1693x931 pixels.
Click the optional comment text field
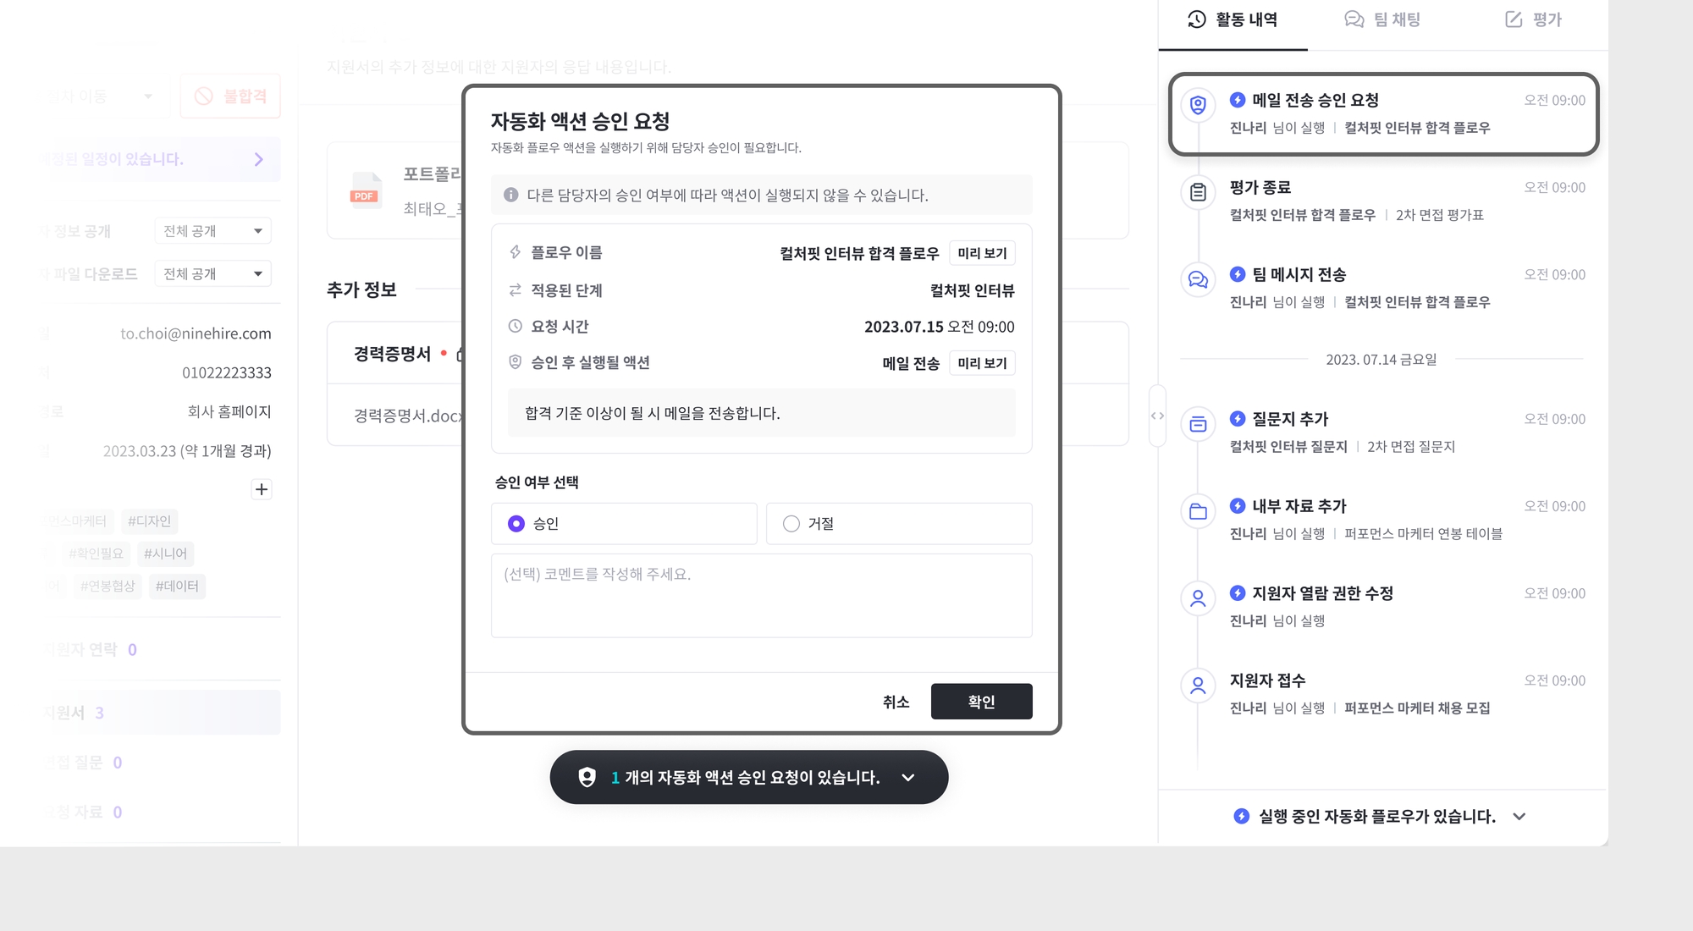(x=761, y=596)
